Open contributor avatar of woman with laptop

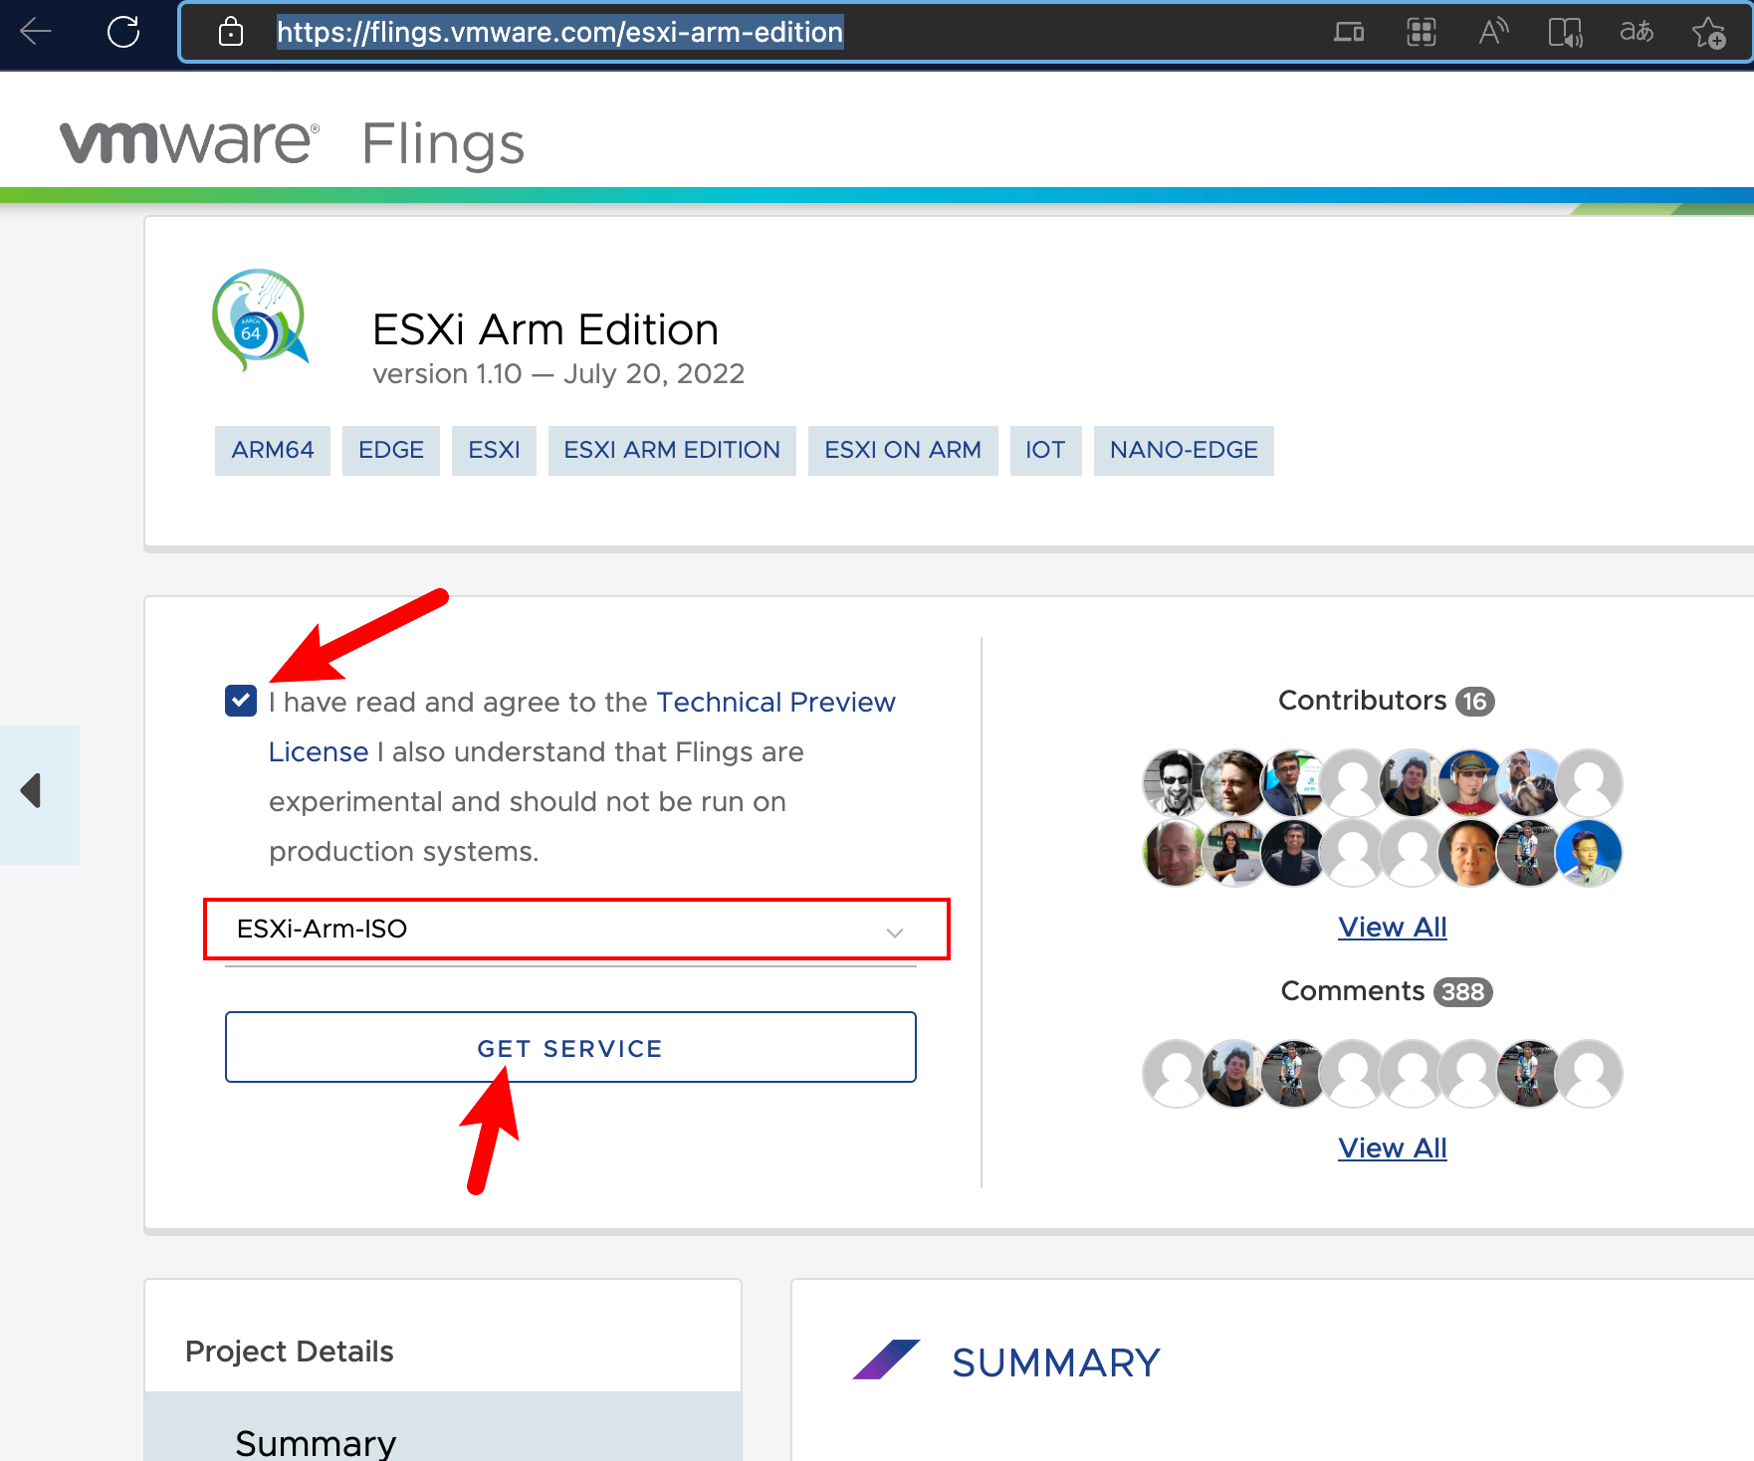[1234, 853]
